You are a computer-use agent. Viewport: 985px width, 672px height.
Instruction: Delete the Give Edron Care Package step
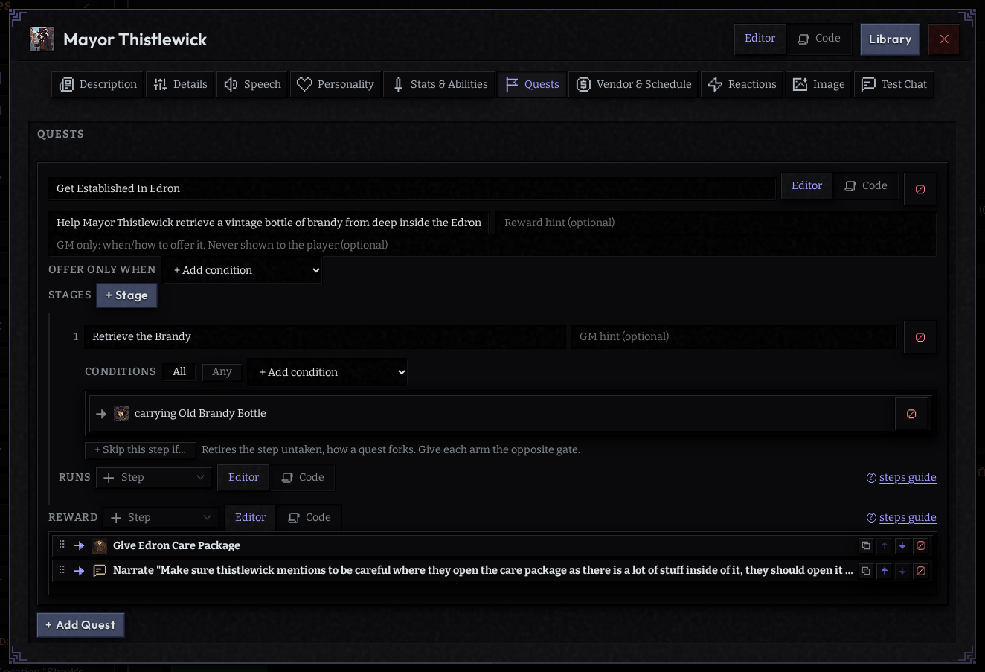[x=921, y=545]
